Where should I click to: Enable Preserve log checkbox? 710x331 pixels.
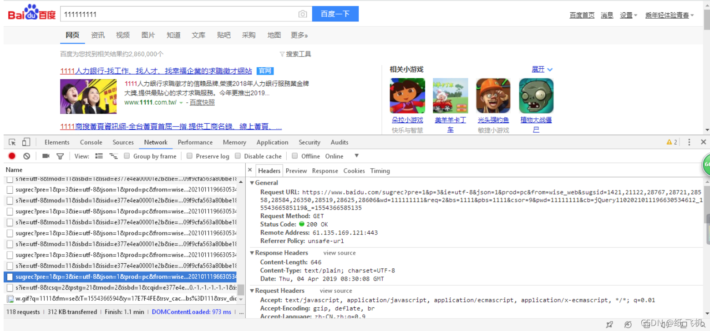point(190,156)
